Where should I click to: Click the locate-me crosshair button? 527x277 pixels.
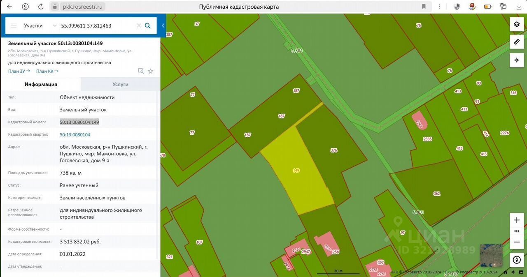tap(517, 60)
